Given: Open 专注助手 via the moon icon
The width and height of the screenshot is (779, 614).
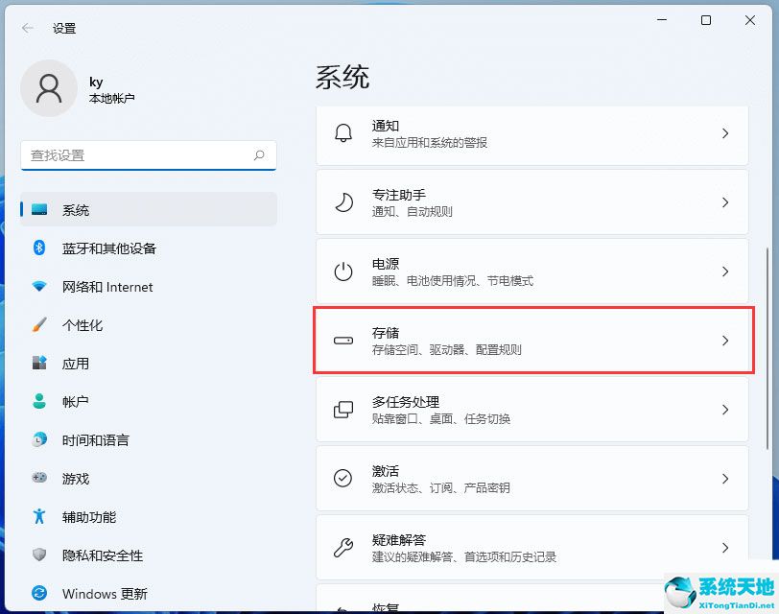Looking at the screenshot, I should (343, 202).
